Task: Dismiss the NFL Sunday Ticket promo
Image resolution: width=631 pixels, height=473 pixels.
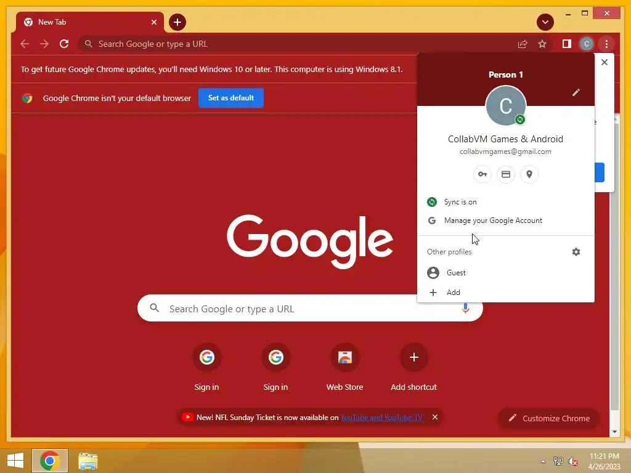Action: coord(435,417)
